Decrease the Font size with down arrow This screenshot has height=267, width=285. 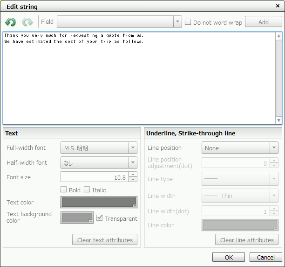pos(133,180)
